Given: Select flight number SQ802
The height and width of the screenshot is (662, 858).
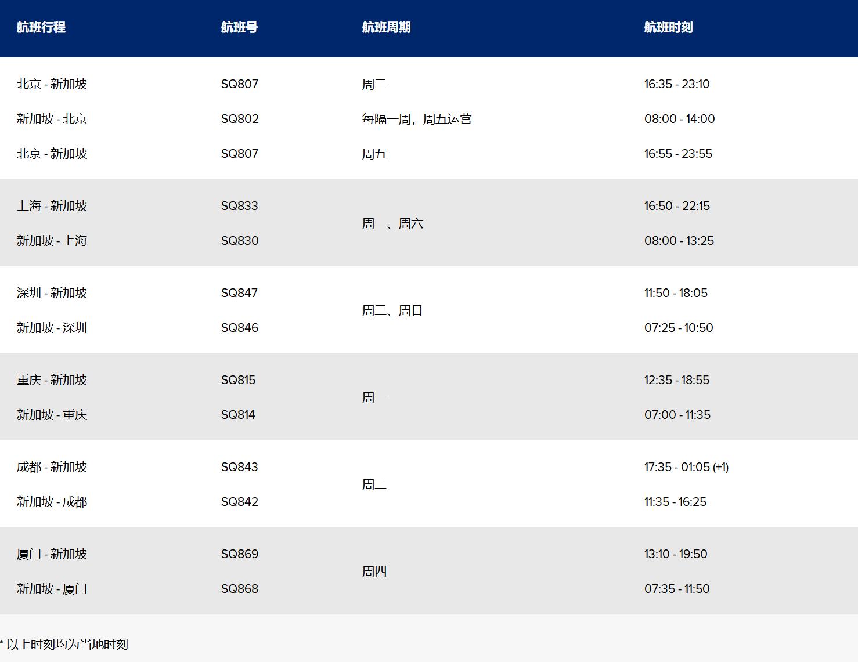Looking at the screenshot, I should click(240, 119).
